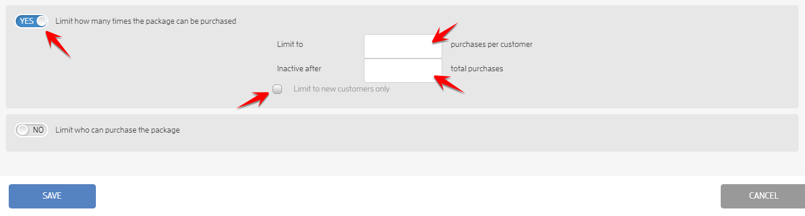805x216 pixels.
Task: Select the red arrow pointing at 'Inactive after' field
Action: (x=449, y=85)
